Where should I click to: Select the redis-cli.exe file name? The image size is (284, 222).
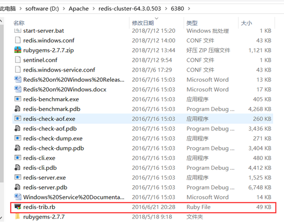(39, 158)
